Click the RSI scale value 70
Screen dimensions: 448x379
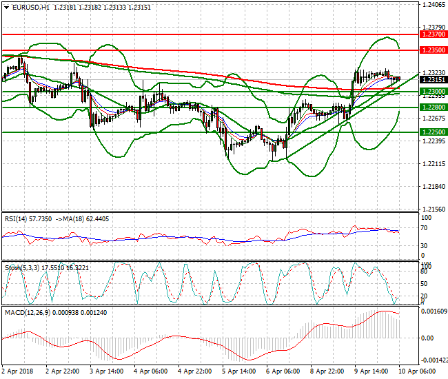[424, 228]
